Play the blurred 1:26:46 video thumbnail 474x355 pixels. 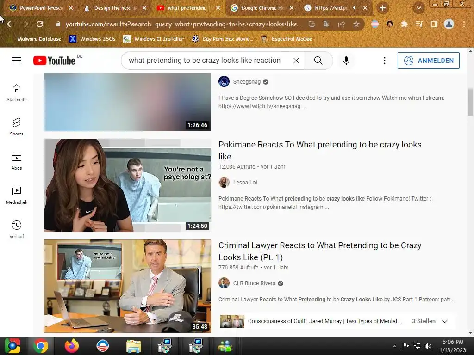pyautogui.click(x=128, y=102)
